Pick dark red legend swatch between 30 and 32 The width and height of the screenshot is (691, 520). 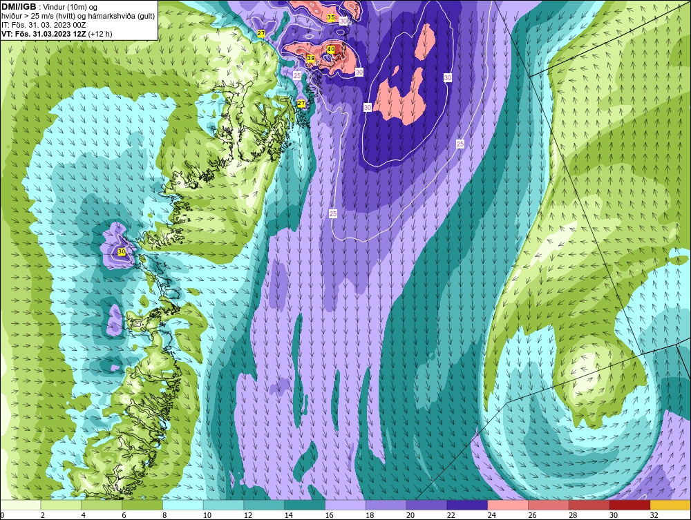tap(630, 505)
